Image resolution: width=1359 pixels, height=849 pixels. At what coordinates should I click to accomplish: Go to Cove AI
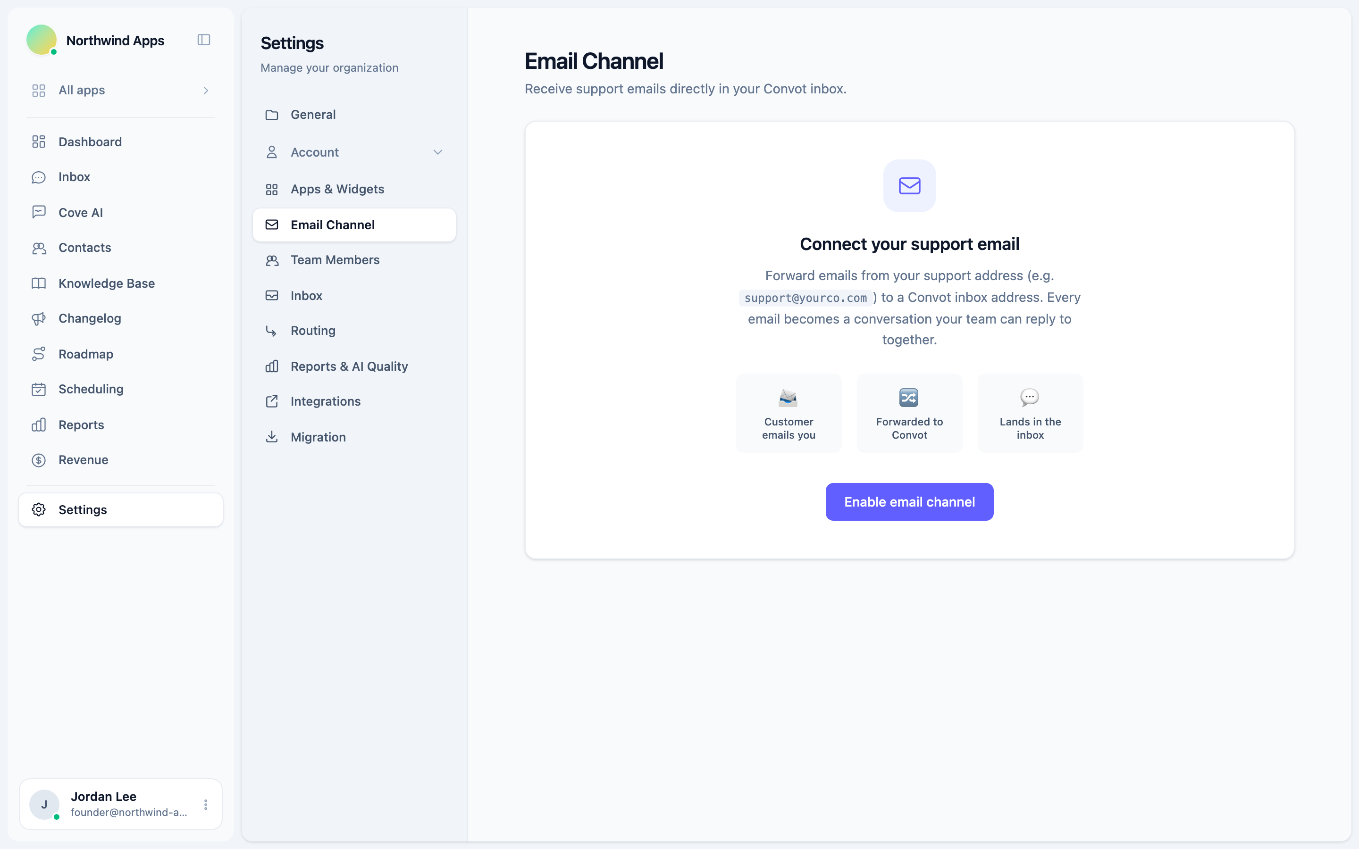121,212
